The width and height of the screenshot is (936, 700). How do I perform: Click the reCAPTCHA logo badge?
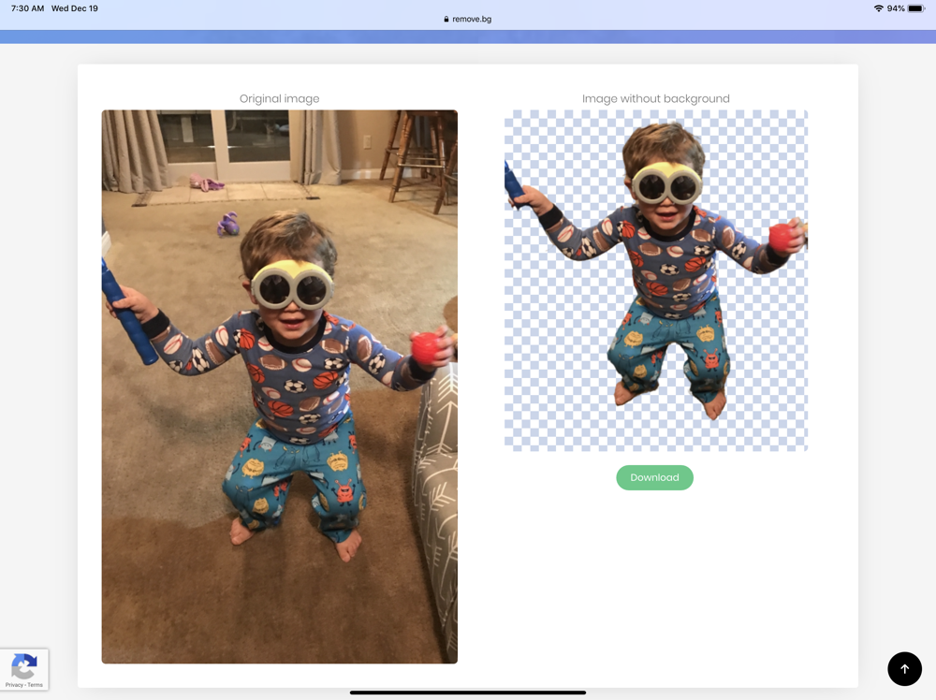pos(23,666)
